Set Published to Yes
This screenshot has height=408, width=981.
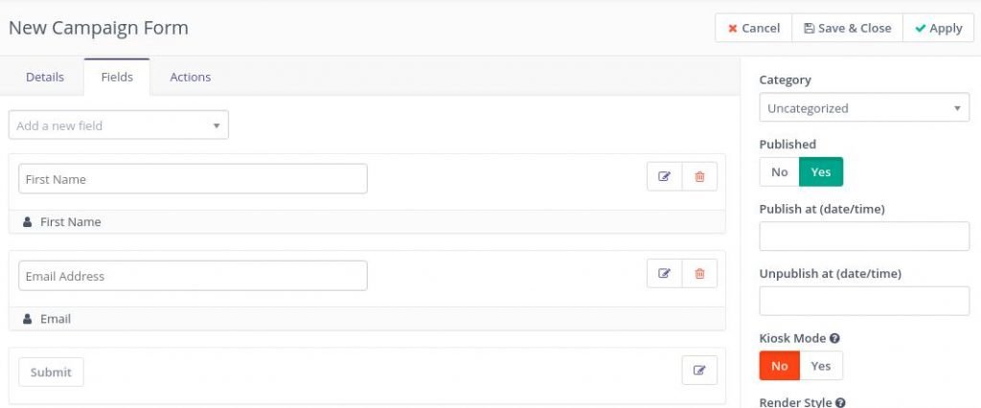coord(821,171)
